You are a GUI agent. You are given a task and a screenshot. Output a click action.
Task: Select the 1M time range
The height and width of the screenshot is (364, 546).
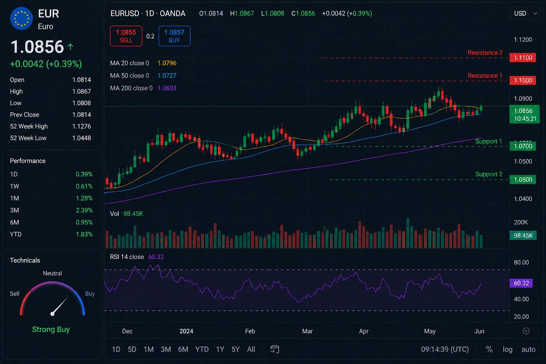point(149,349)
